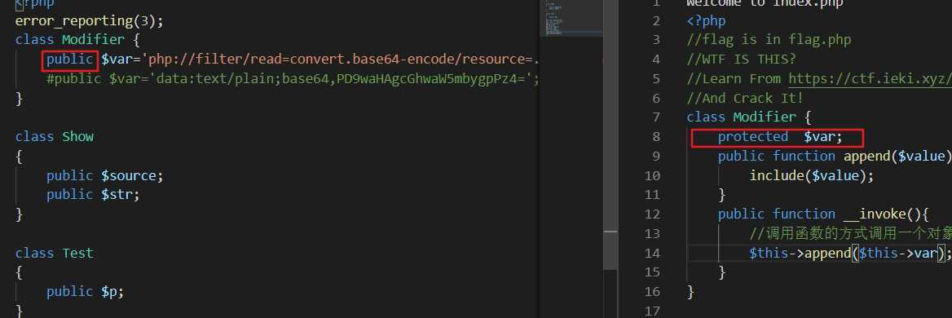Click the 'public function __invoke(){' line

coord(823,214)
